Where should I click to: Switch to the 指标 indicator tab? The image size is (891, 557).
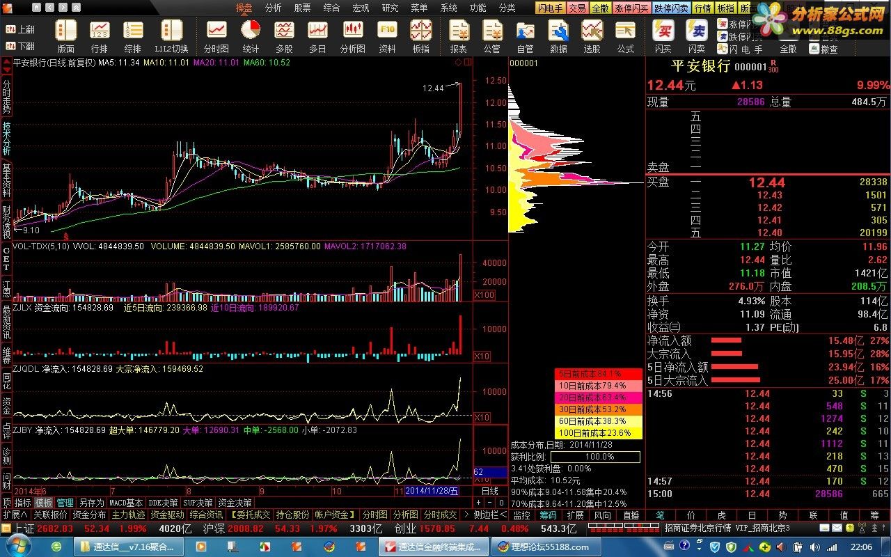[23, 503]
